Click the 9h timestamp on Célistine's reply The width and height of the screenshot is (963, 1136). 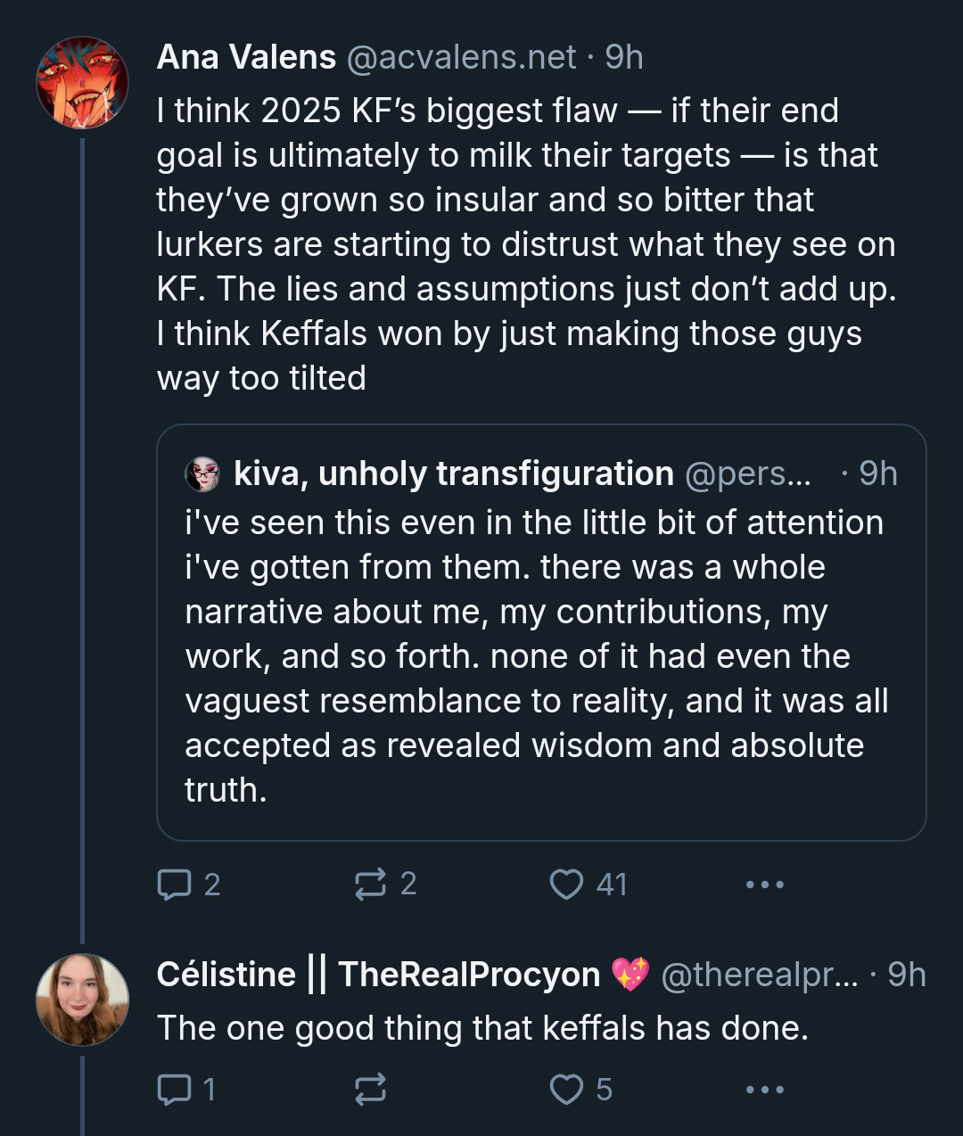click(x=907, y=975)
